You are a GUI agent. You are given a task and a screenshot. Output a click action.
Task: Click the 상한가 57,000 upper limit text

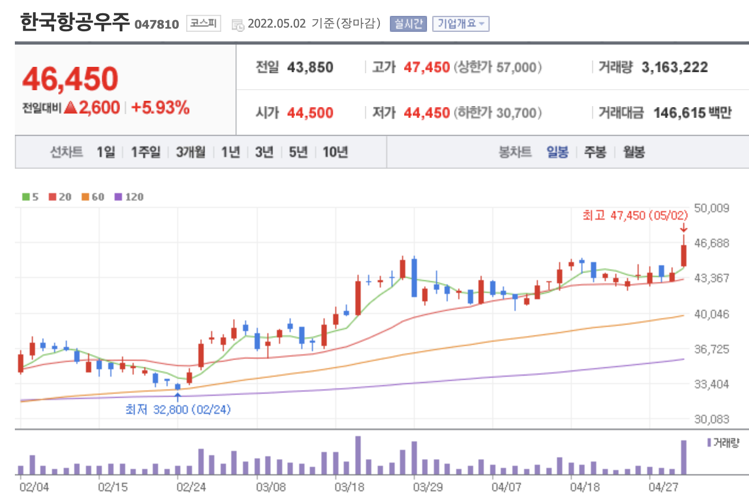click(498, 67)
